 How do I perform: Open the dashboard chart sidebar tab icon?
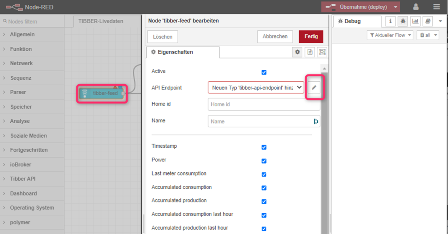(415, 21)
